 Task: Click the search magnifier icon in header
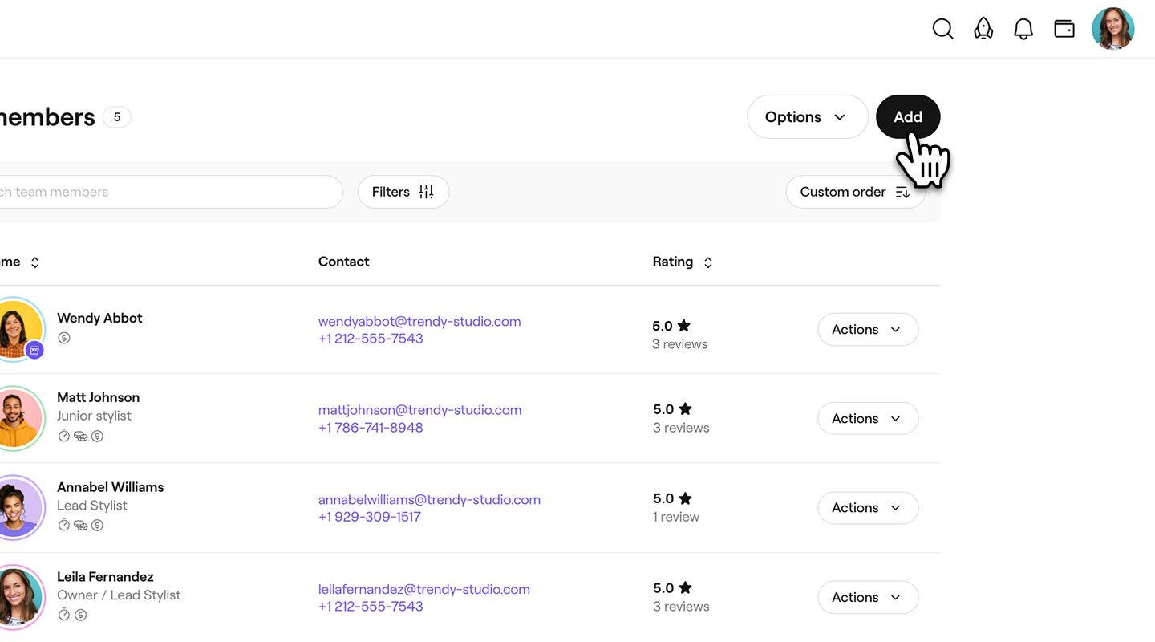point(942,29)
